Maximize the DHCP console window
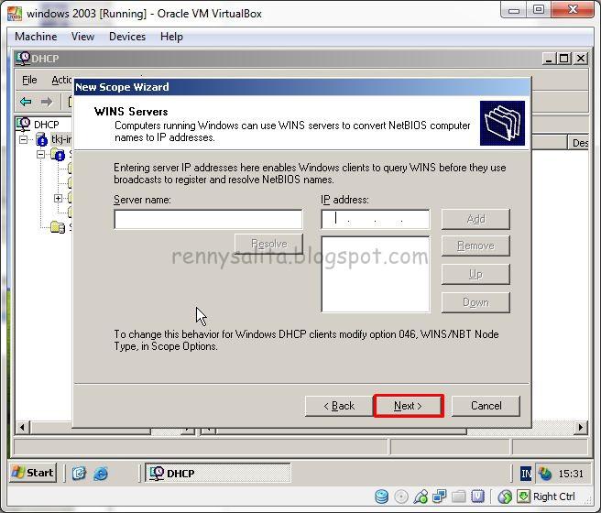 (564, 59)
